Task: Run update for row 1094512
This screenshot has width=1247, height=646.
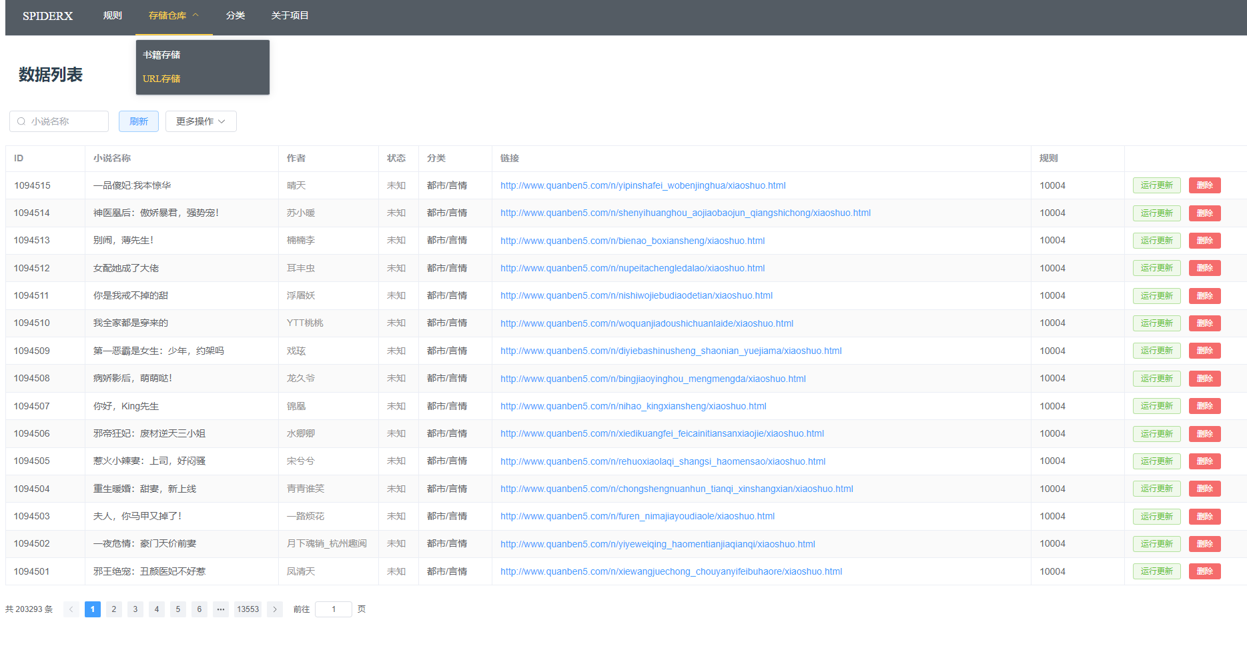Action: tap(1157, 268)
